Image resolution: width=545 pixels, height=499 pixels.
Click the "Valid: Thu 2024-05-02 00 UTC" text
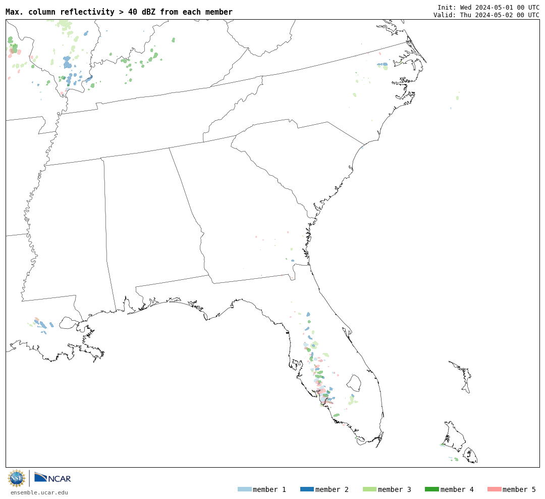point(486,15)
